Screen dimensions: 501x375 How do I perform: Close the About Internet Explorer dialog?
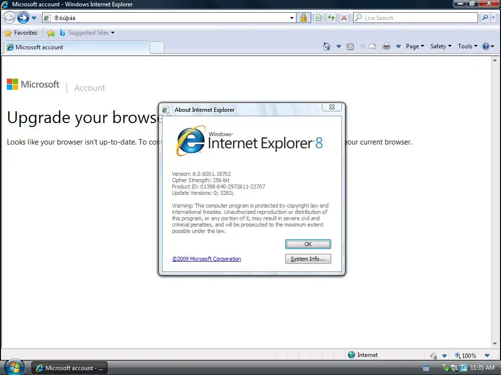click(332, 107)
